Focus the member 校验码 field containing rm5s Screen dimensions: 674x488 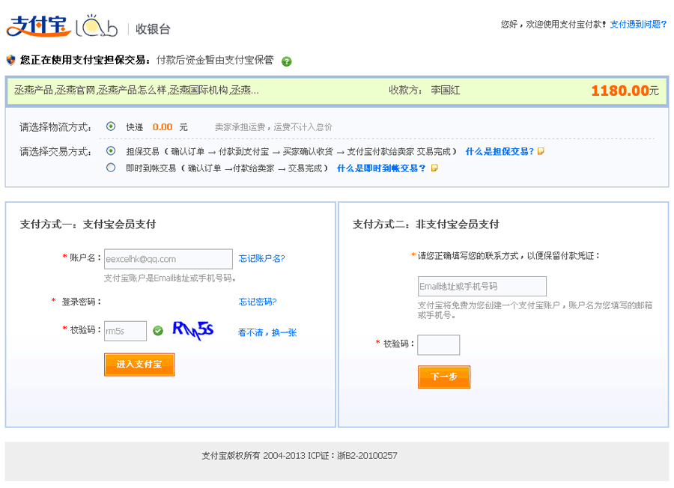(x=125, y=331)
